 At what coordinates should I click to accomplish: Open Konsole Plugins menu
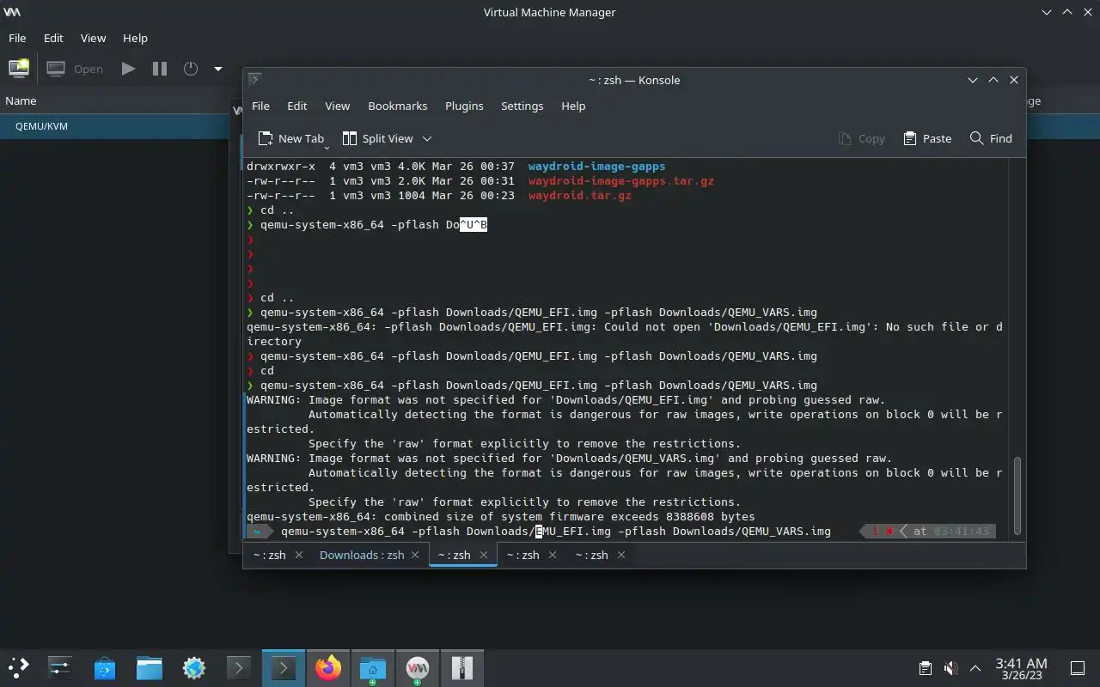(464, 106)
